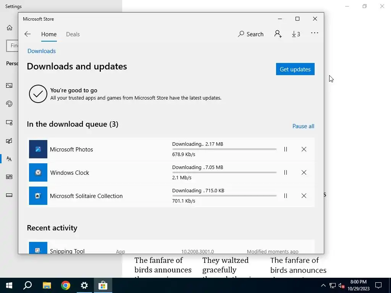Viewport: 391px width, 293px height.
Task: Cancel the Microsoft Photos download
Action: coord(304,149)
